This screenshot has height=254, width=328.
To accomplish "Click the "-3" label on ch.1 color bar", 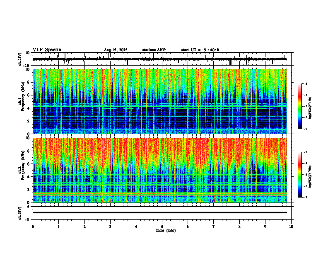I will (x=305, y=84).
